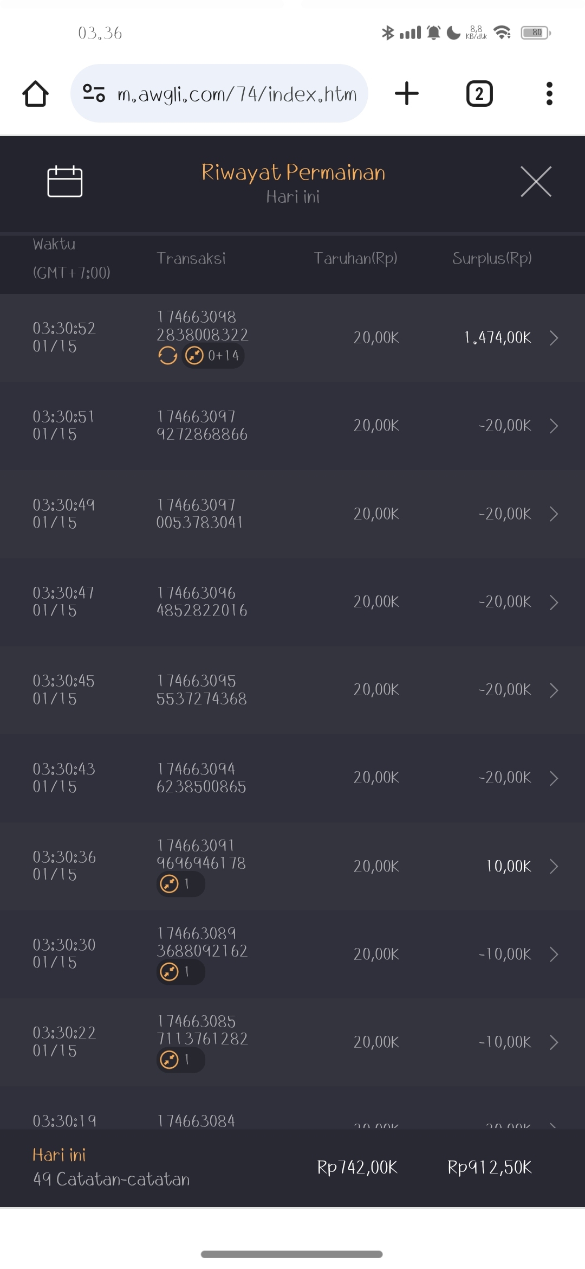Click the Riwayat Permainan title
The image size is (585, 1269).
293,172
